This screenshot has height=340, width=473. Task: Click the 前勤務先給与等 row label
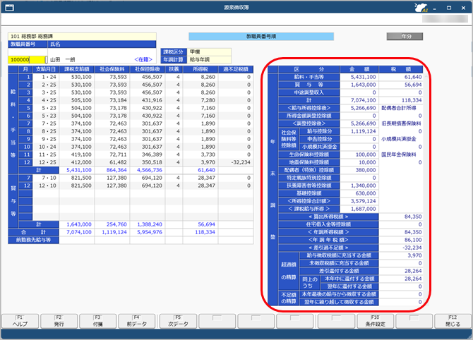tap(33, 240)
